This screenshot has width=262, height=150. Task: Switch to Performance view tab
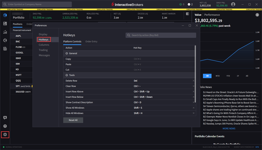tap(212, 15)
